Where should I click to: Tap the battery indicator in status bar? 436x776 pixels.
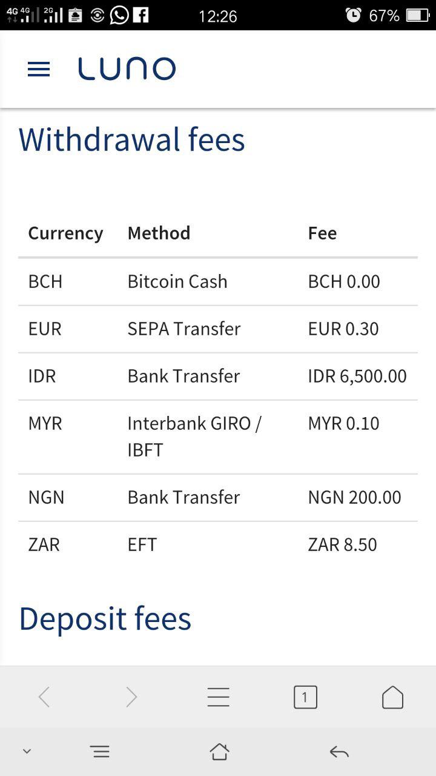pyautogui.click(x=418, y=15)
